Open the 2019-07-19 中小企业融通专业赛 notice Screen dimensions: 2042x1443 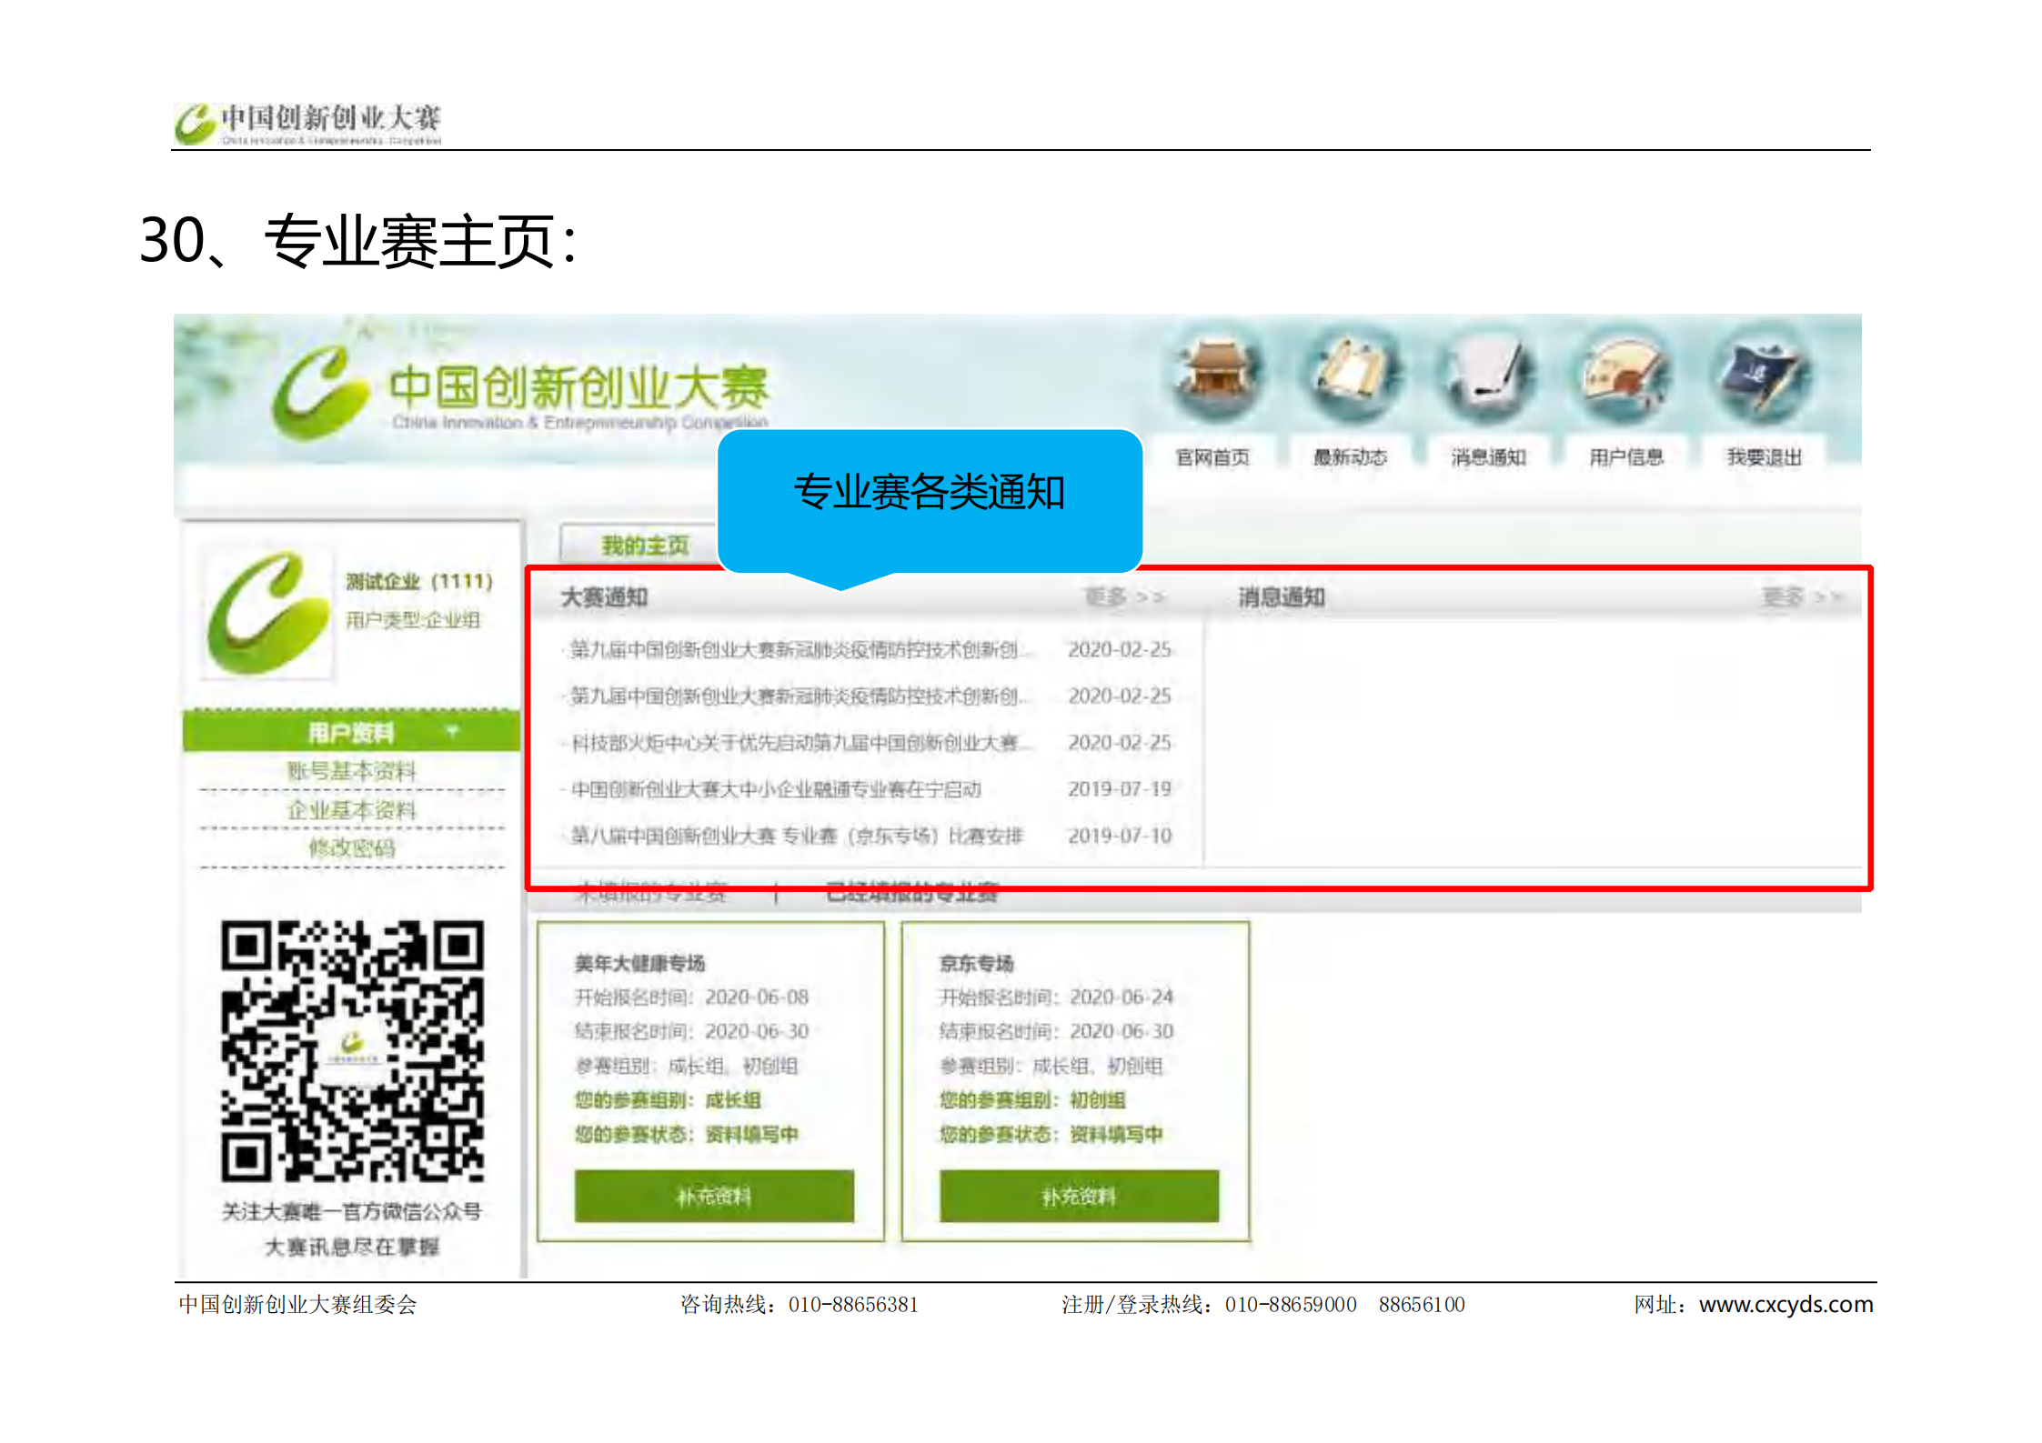pos(776,789)
